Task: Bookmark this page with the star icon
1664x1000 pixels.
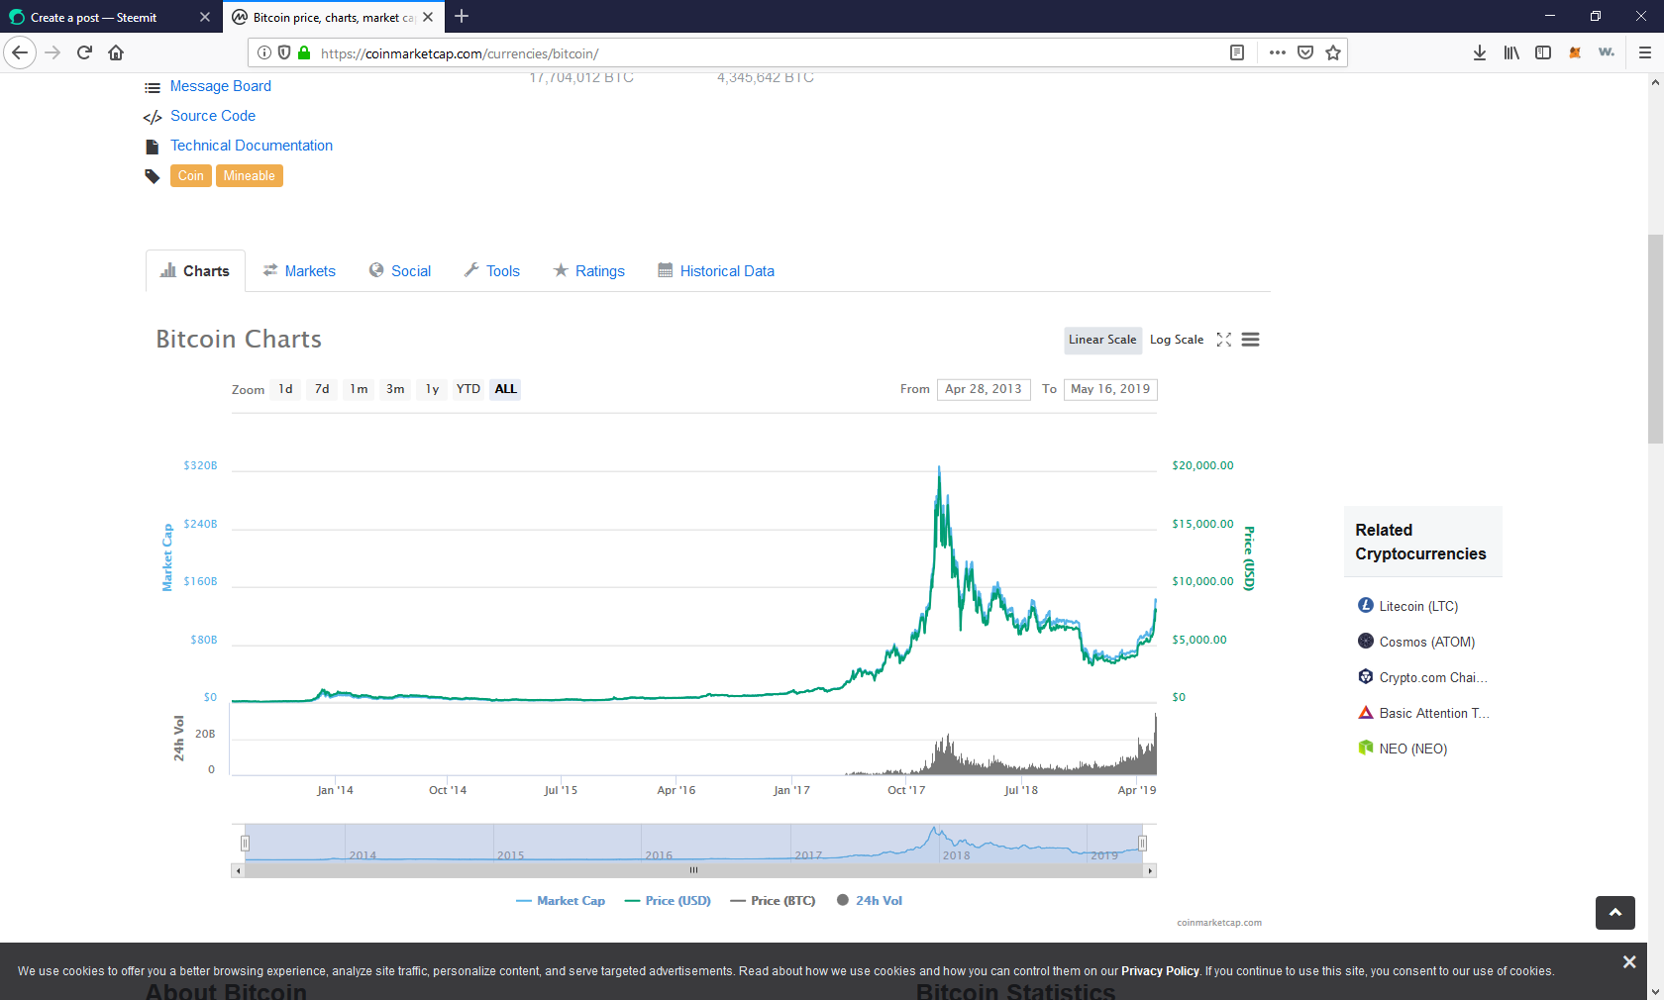Action: [x=1333, y=52]
